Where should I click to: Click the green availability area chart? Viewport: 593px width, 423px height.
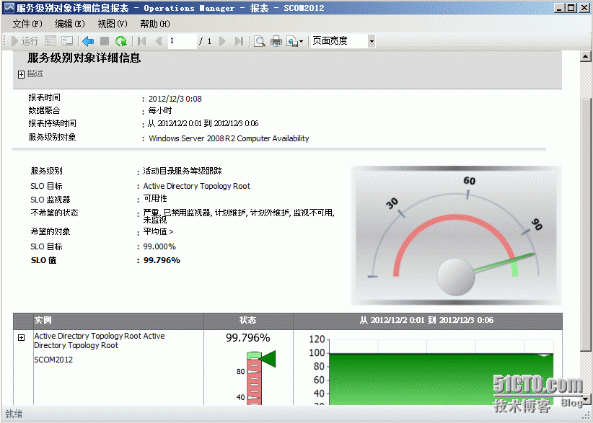pyautogui.click(x=441, y=379)
